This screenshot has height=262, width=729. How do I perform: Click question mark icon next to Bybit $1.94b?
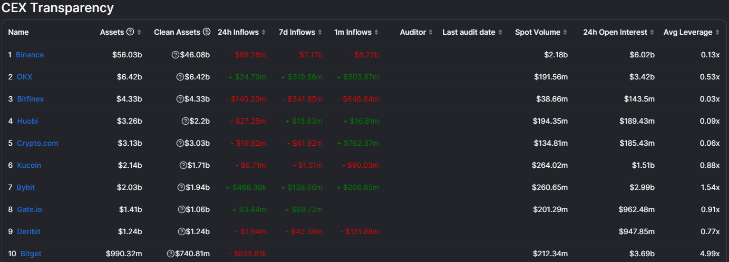pos(181,187)
